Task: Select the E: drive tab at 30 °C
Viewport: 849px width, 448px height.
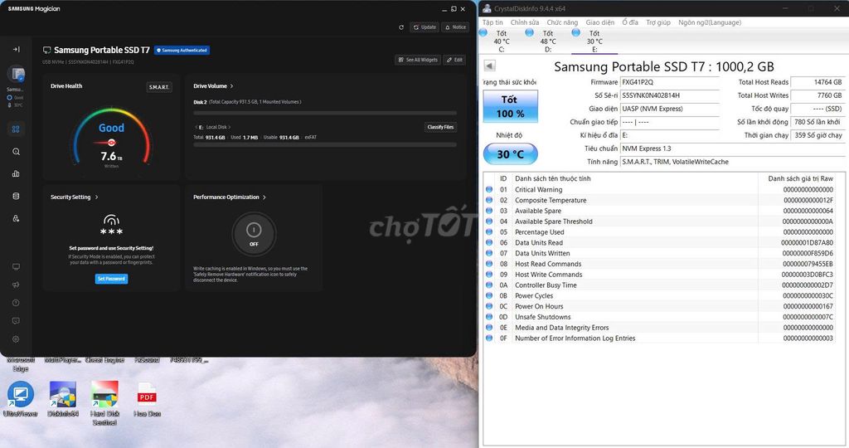Action: pyautogui.click(x=594, y=41)
